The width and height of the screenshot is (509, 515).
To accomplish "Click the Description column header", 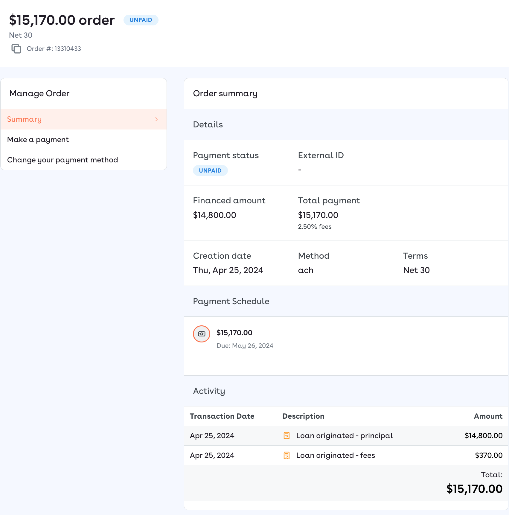I will coord(303,416).
